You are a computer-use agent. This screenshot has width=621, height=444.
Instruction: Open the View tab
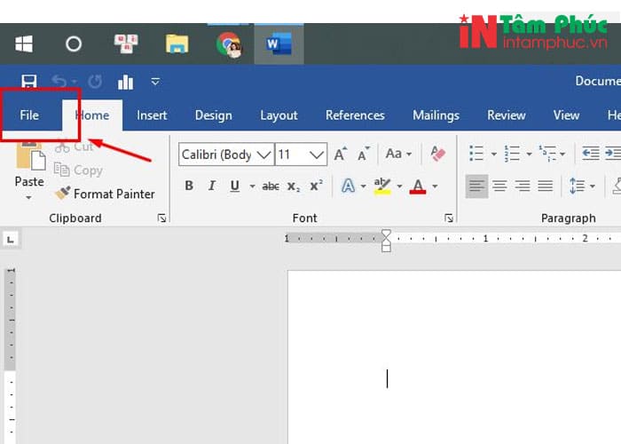click(566, 115)
